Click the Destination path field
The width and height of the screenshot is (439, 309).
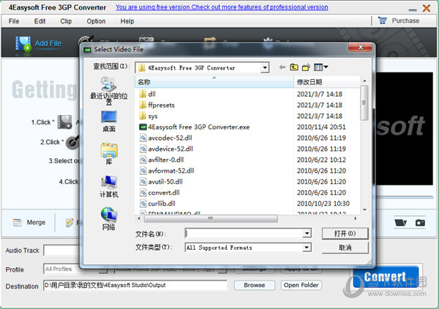pyautogui.click(x=135, y=285)
